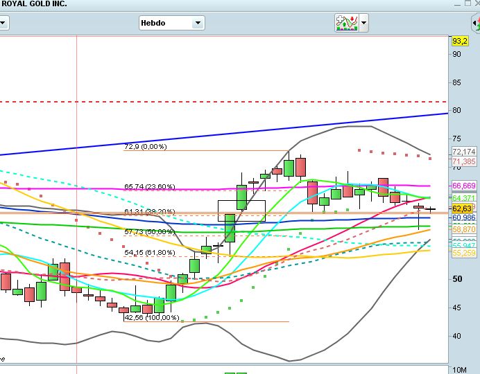The image size is (480, 374).
Task: Click the partially visible icon at top right
Action: click(x=475, y=24)
